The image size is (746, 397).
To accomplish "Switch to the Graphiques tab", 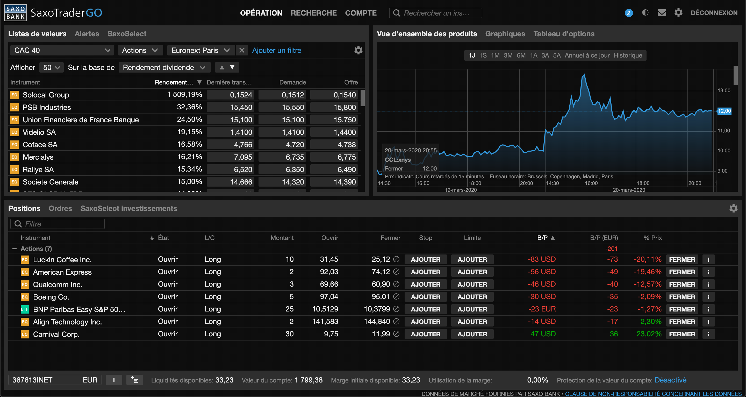I will click(x=505, y=34).
